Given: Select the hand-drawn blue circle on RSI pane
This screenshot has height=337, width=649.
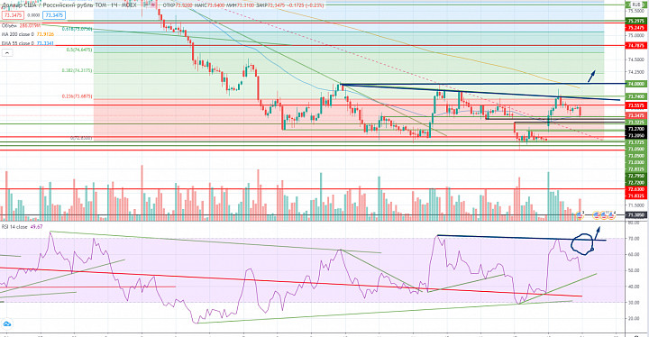Looking at the screenshot, I should (583, 244).
